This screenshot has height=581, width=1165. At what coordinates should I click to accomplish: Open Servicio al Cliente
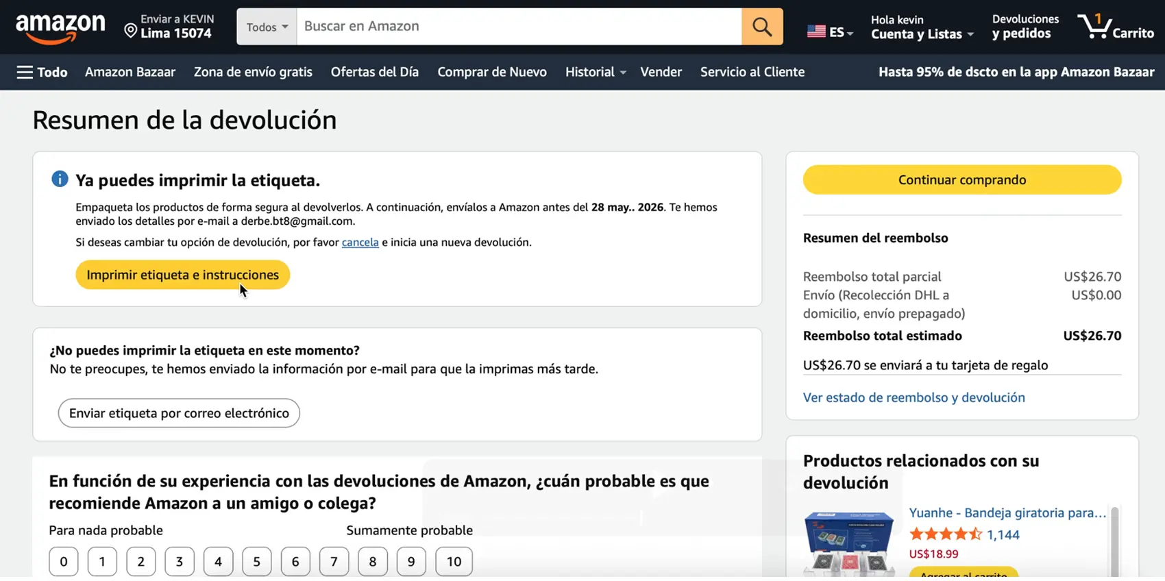coord(752,72)
